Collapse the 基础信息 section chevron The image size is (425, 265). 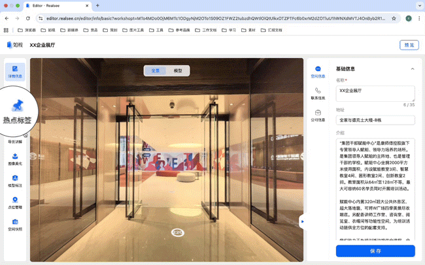pos(413,69)
